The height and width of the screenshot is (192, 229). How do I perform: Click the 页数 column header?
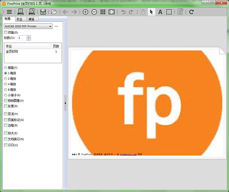[56, 46]
